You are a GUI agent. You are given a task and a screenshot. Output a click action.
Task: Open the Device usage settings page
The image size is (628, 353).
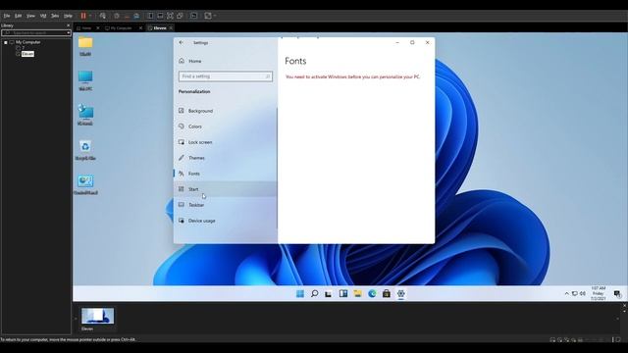coord(225,221)
